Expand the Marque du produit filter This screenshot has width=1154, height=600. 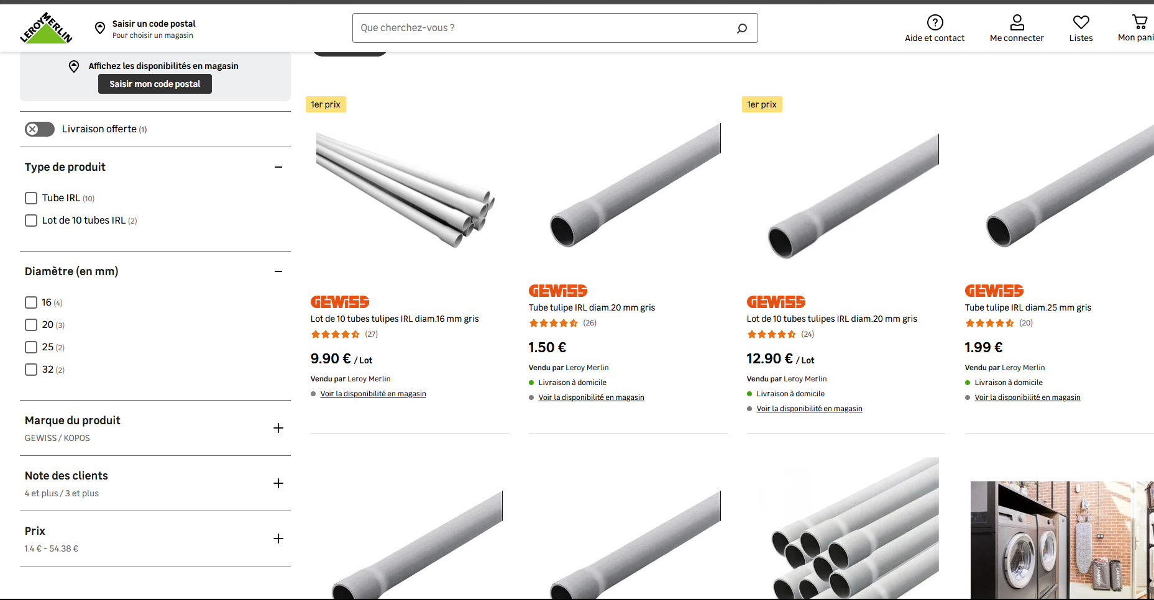(278, 428)
